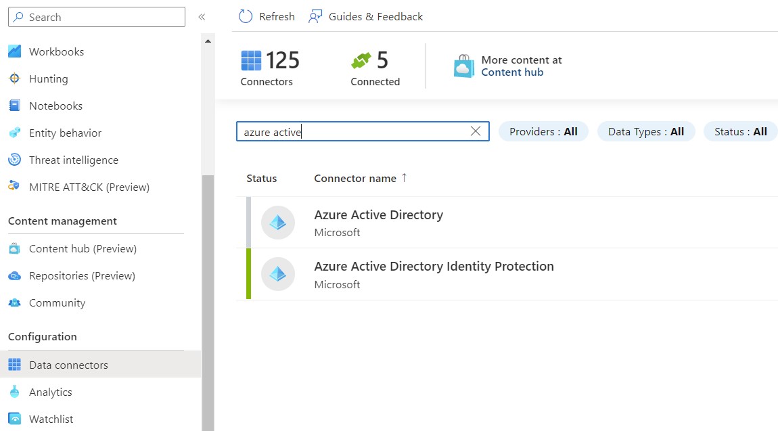Image resolution: width=778 pixels, height=431 pixels.
Task: Sort by Connector name column header
Action: (x=355, y=178)
